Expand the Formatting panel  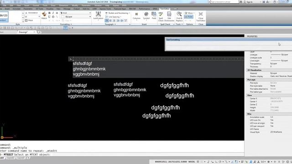click(66, 24)
